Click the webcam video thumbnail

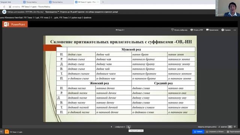[228, 8]
